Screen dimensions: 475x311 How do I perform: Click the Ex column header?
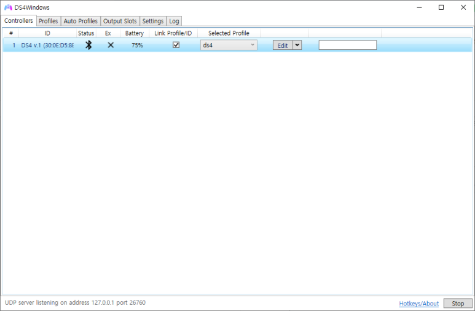point(108,33)
